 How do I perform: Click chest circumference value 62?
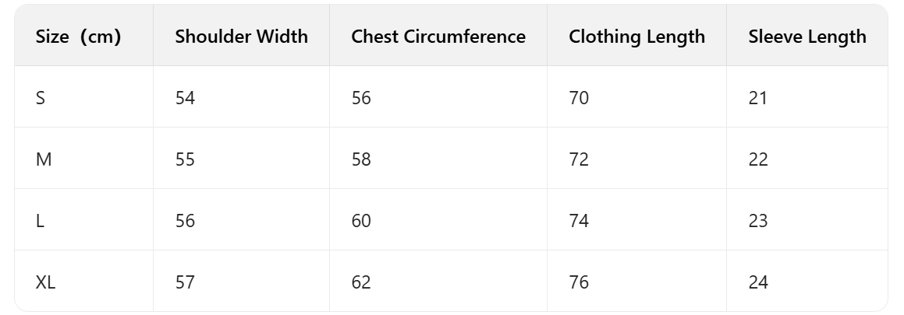(361, 282)
